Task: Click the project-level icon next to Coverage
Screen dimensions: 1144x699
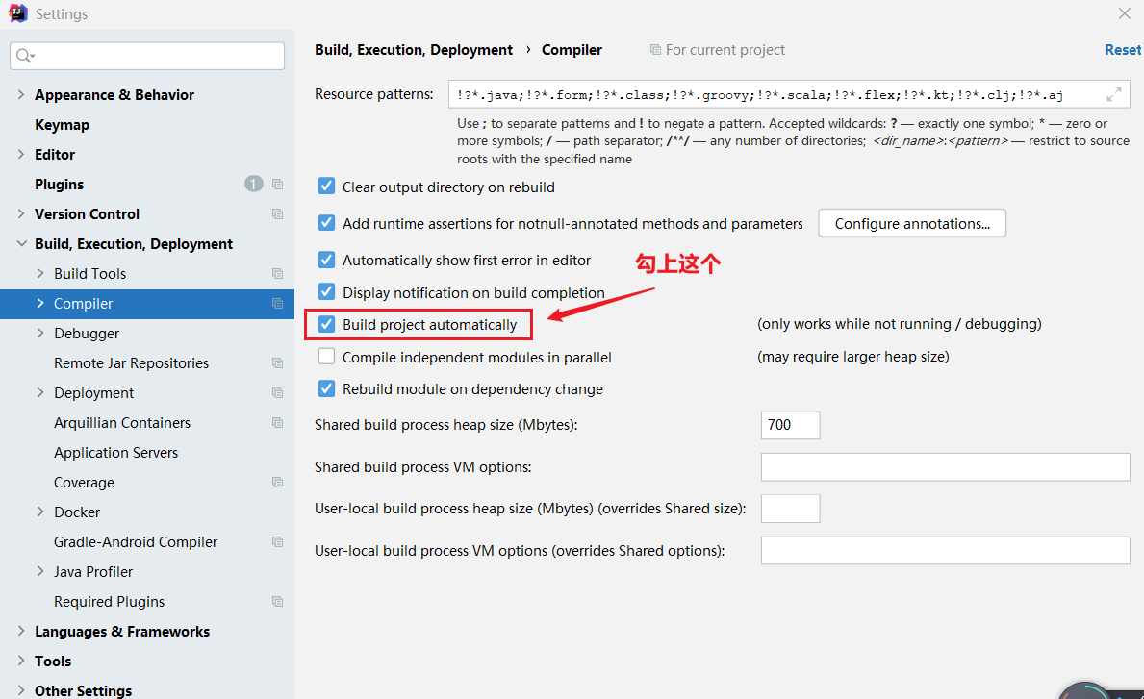Action: pos(277,483)
